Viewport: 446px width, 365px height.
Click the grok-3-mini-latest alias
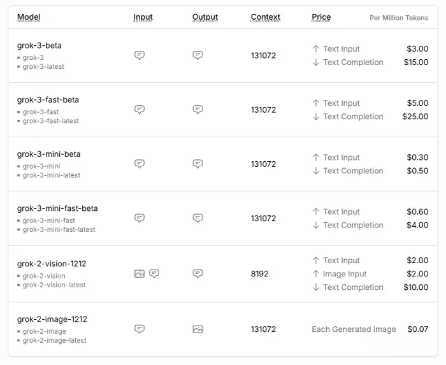52,175
